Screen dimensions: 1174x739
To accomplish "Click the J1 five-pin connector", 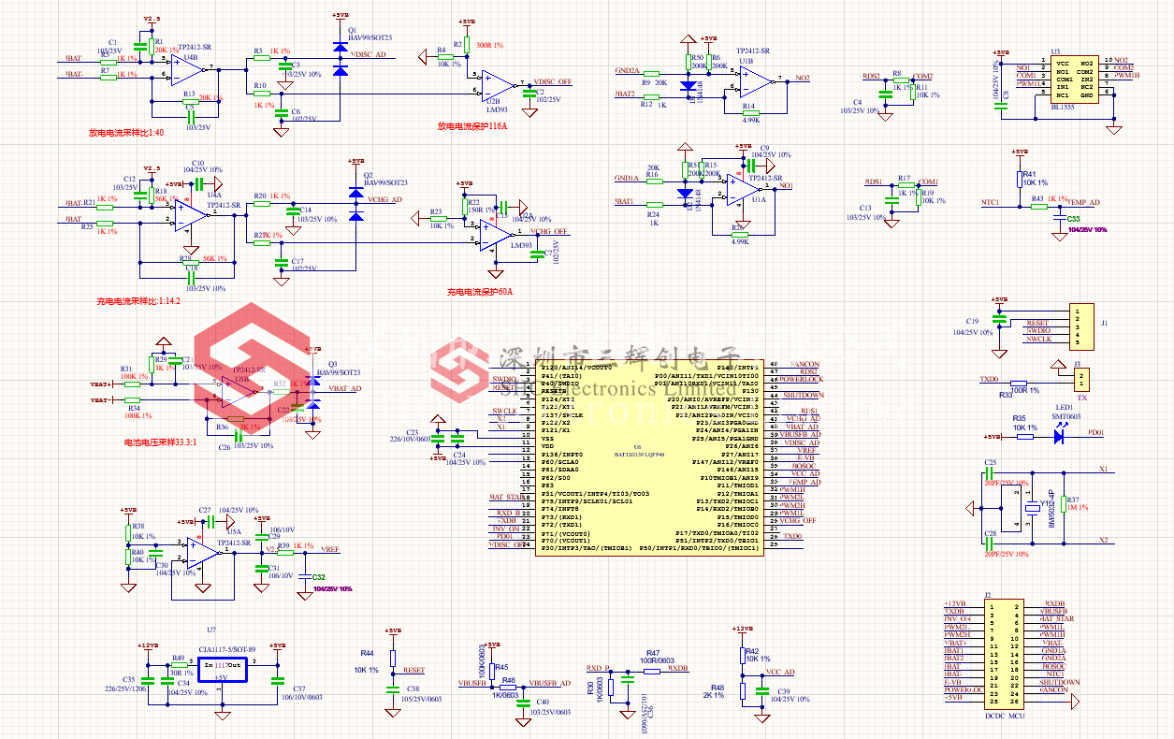I will point(1081,326).
